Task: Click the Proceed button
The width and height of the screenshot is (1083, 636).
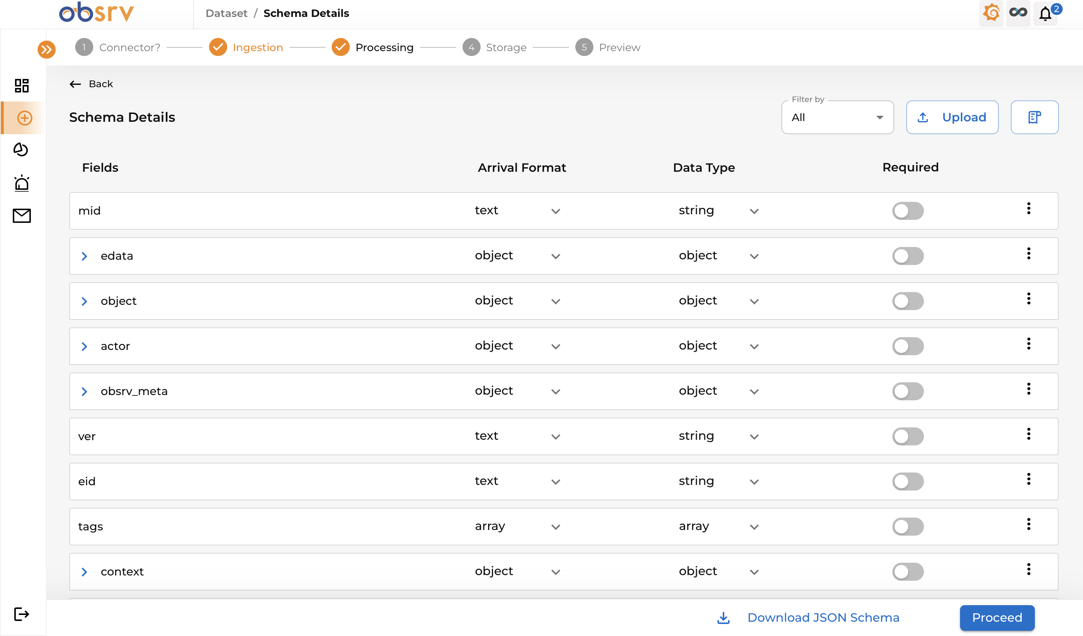Action: point(997,618)
